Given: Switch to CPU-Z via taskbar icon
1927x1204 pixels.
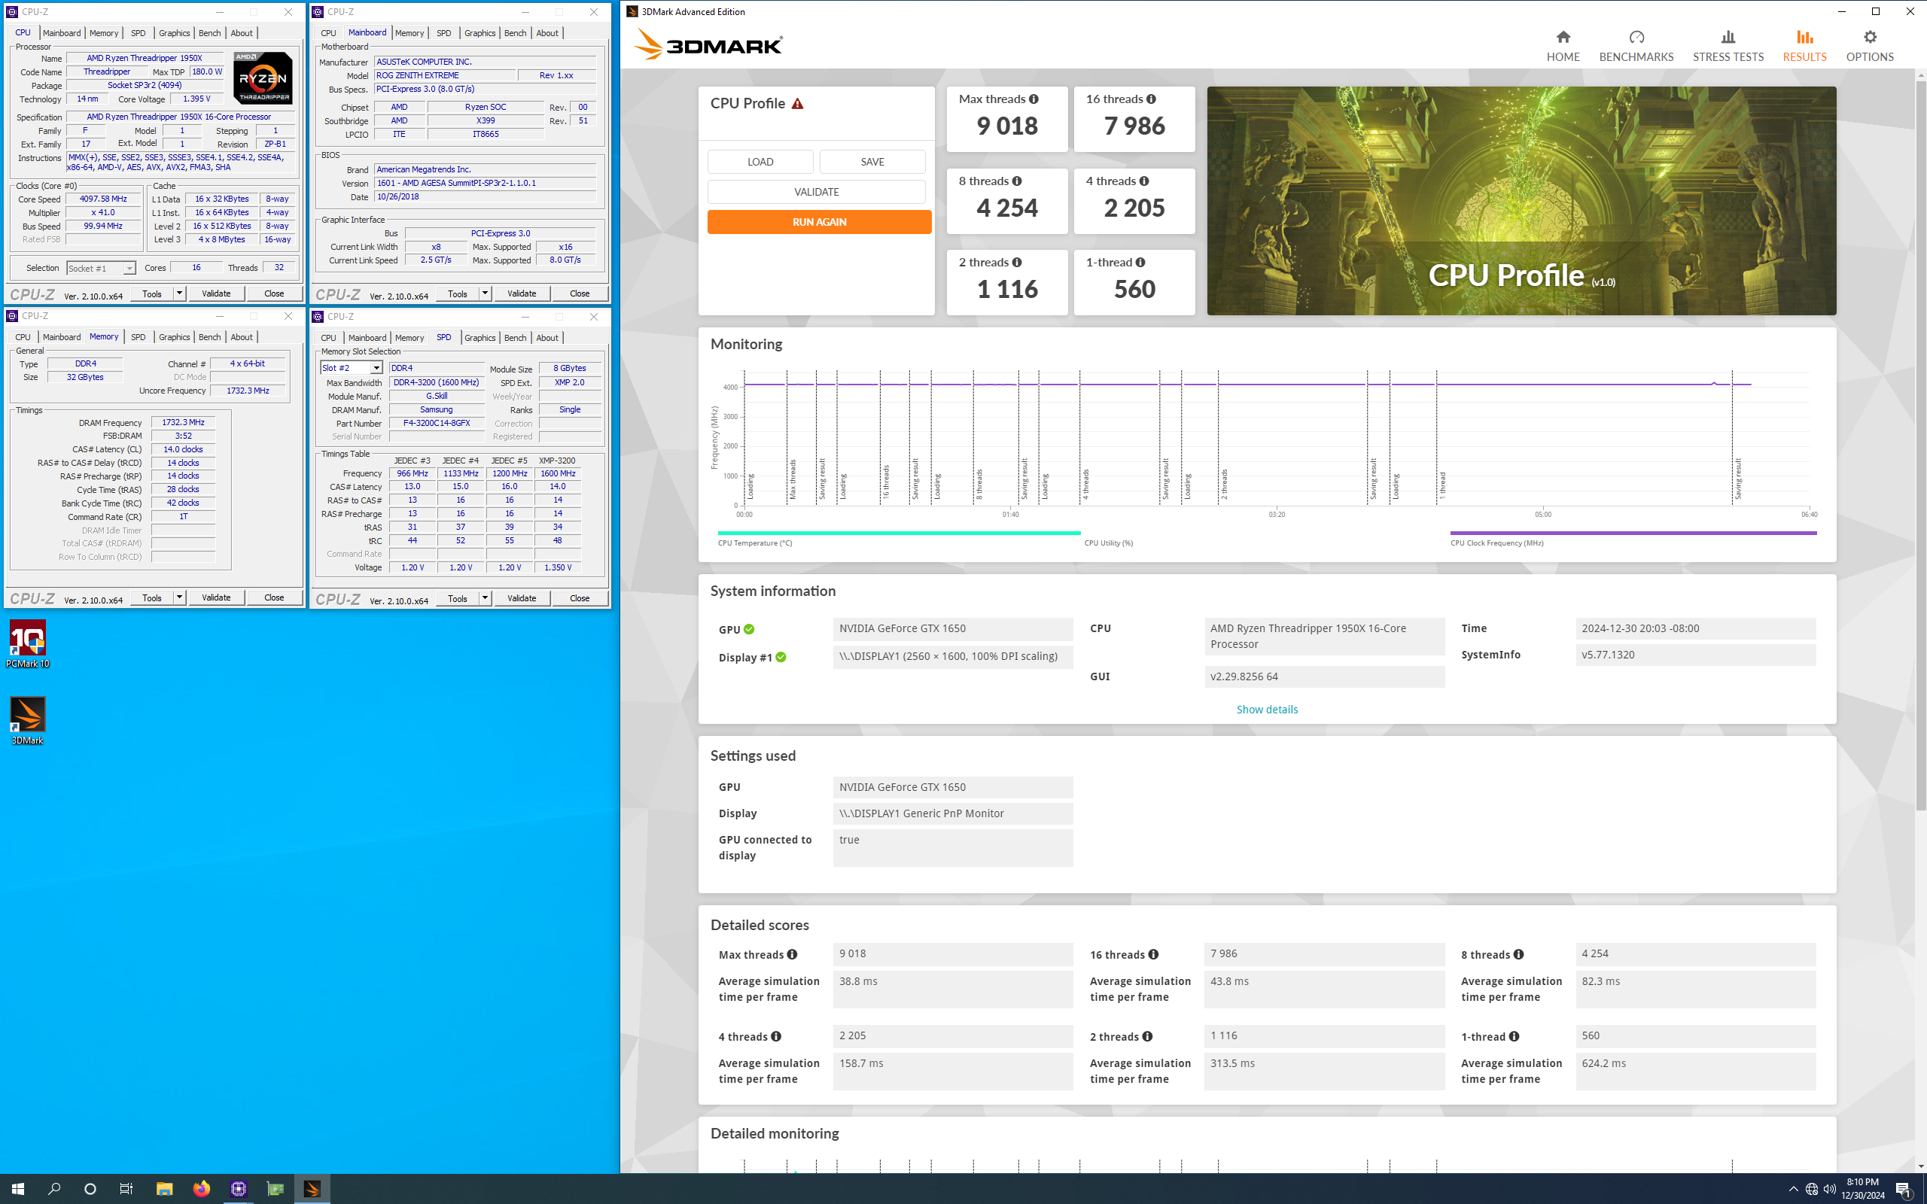Looking at the screenshot, I should (x=238, y=1188).
